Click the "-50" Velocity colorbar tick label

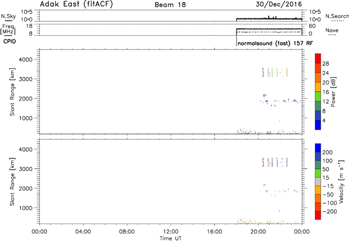click(328, 194)
